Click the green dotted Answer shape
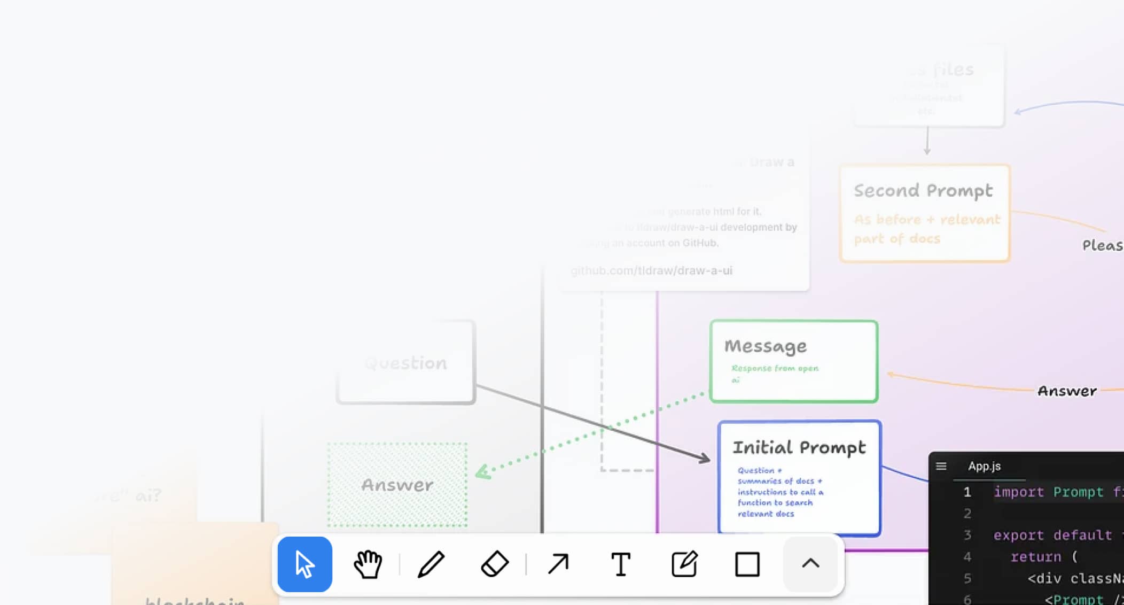Image resolution: width=1124 pixels, height=605 pixels. [397, 485]
